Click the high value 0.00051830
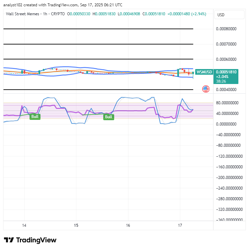 105,14
